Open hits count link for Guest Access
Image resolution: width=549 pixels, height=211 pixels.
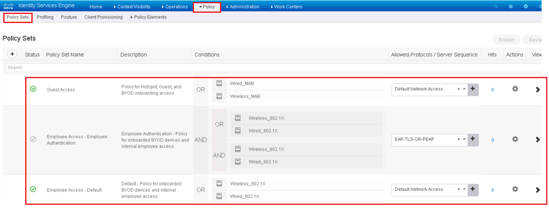[492, 90]
